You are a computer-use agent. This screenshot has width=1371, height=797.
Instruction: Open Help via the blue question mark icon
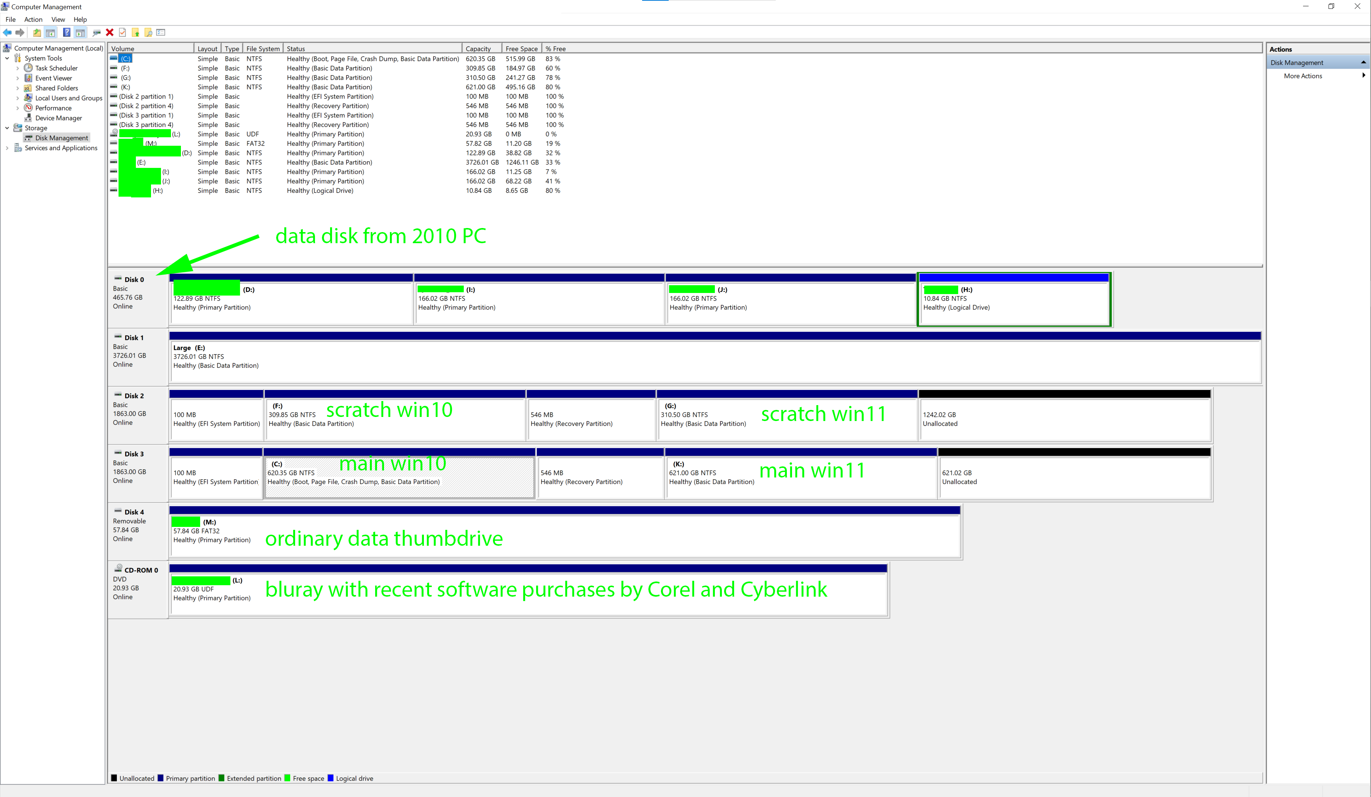tap(66, 32)
